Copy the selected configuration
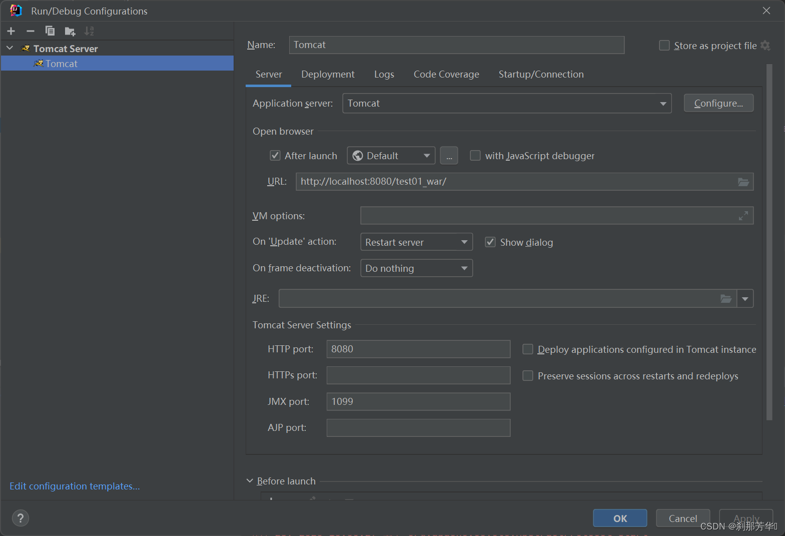 (50, 31)
